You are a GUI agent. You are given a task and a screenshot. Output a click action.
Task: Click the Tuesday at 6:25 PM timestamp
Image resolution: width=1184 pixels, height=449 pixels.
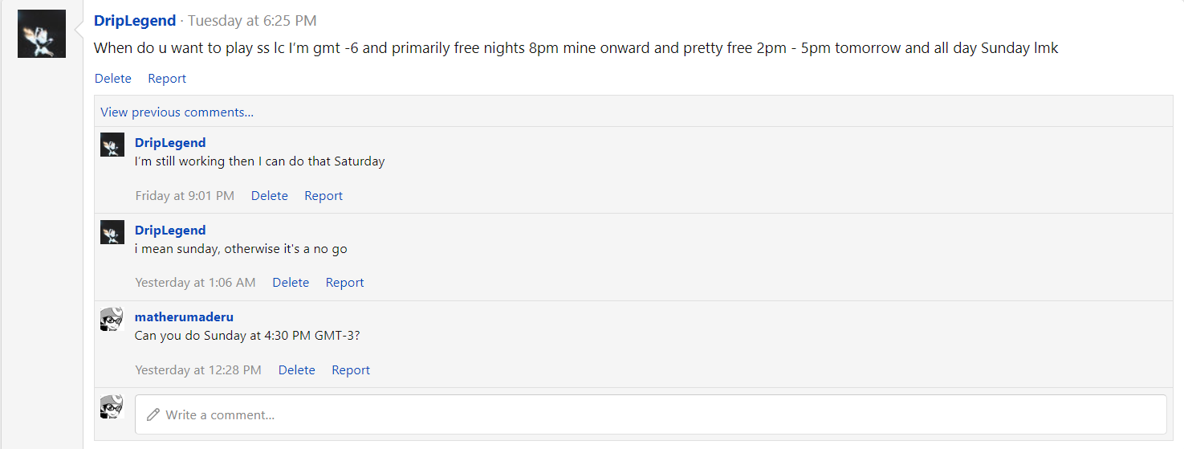[x=252, y=20]
